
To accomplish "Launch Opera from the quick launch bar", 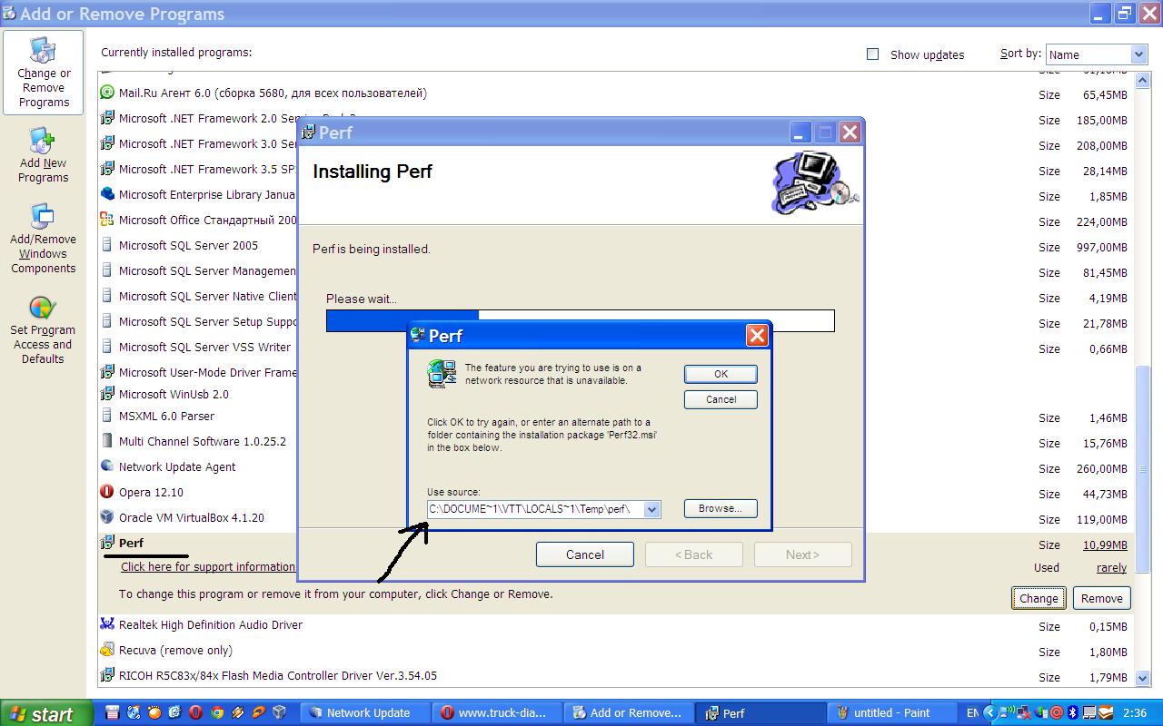I will [195, 712].
